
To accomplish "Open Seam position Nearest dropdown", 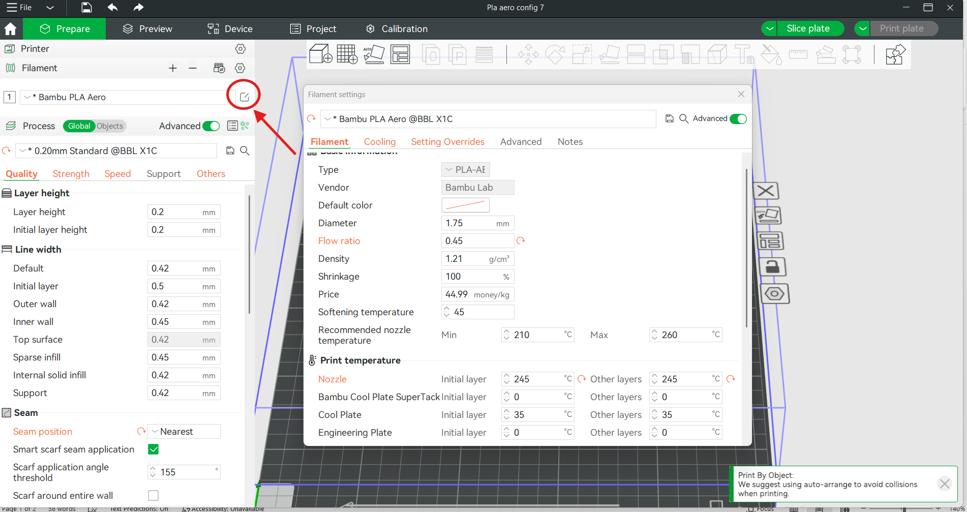I will tap(184, 432).
